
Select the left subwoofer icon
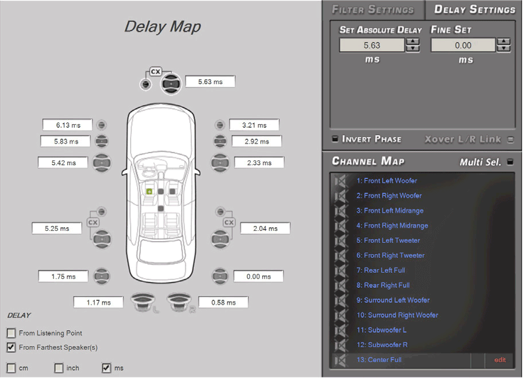pyautogui.click(x=143, y=301)
